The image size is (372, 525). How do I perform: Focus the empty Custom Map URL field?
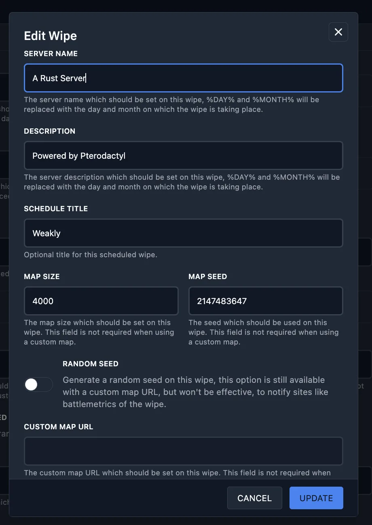tap(183, 451)
